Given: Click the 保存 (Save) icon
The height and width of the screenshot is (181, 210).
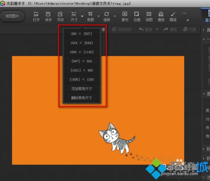Looking at the screenshot, I should [48, 17].
